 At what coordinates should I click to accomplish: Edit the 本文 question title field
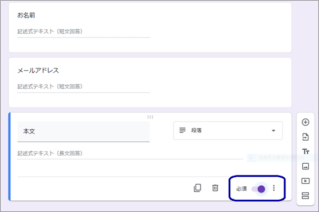click(84, 131)
